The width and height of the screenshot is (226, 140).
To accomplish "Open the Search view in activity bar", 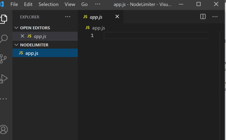I will pos(4,39).
